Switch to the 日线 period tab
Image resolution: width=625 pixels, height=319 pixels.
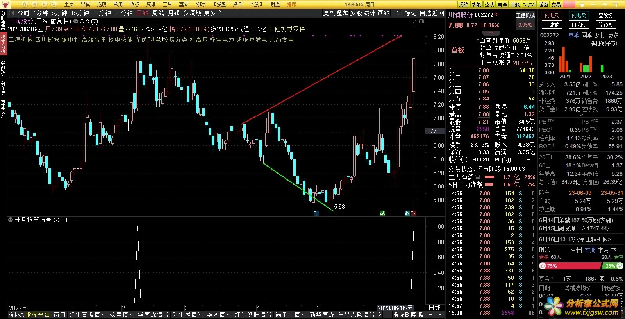click(143, 13)
